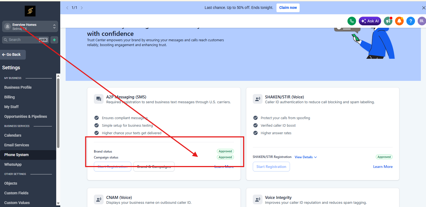Open the green phone dialer
The image size is (426, 207).
coord(352,21)
